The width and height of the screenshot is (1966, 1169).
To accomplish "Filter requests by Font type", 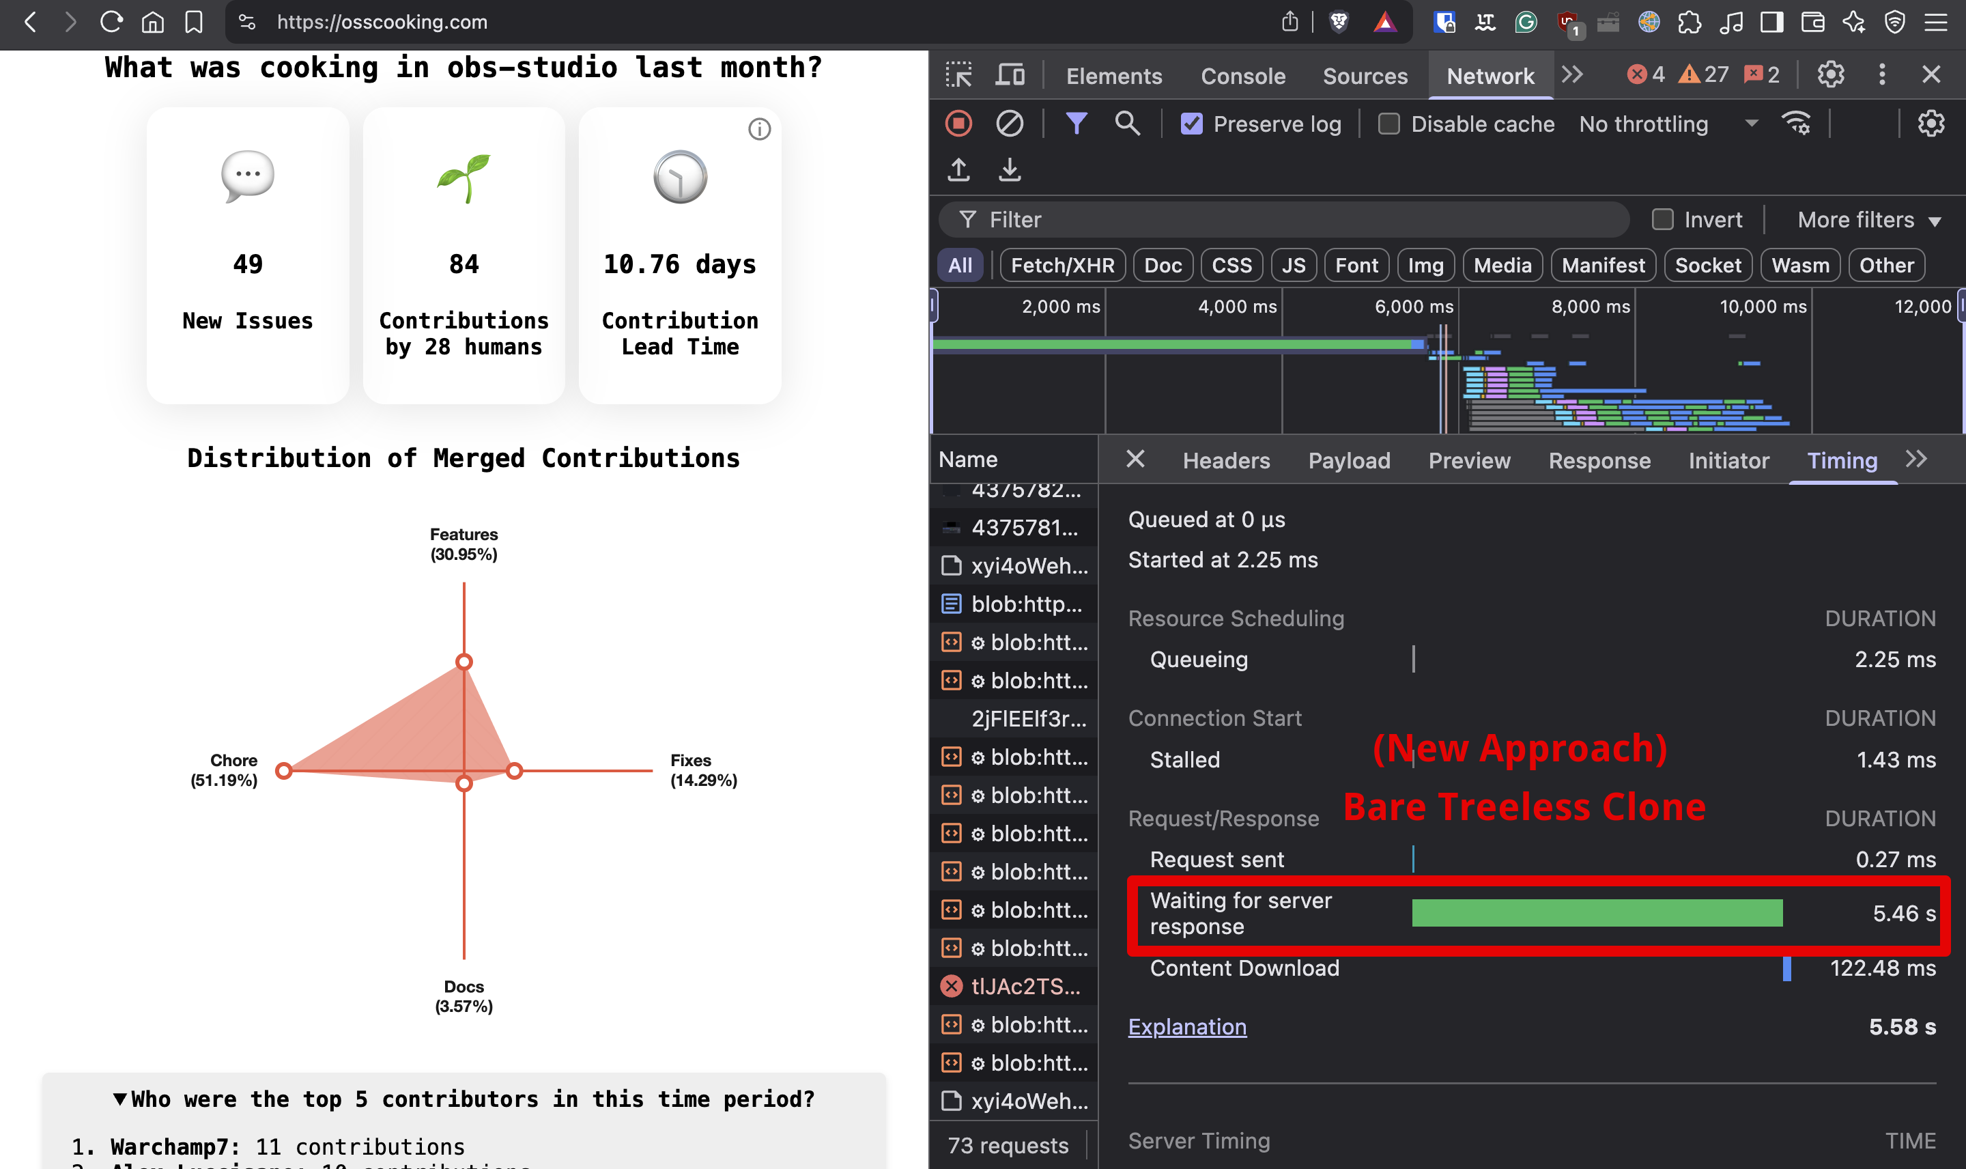I will click(x=1356, y=266).
